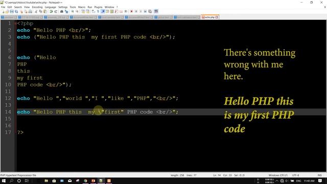Click the Cut scissors toolbar icon
327x184 pixels.
tap(36, 11)
